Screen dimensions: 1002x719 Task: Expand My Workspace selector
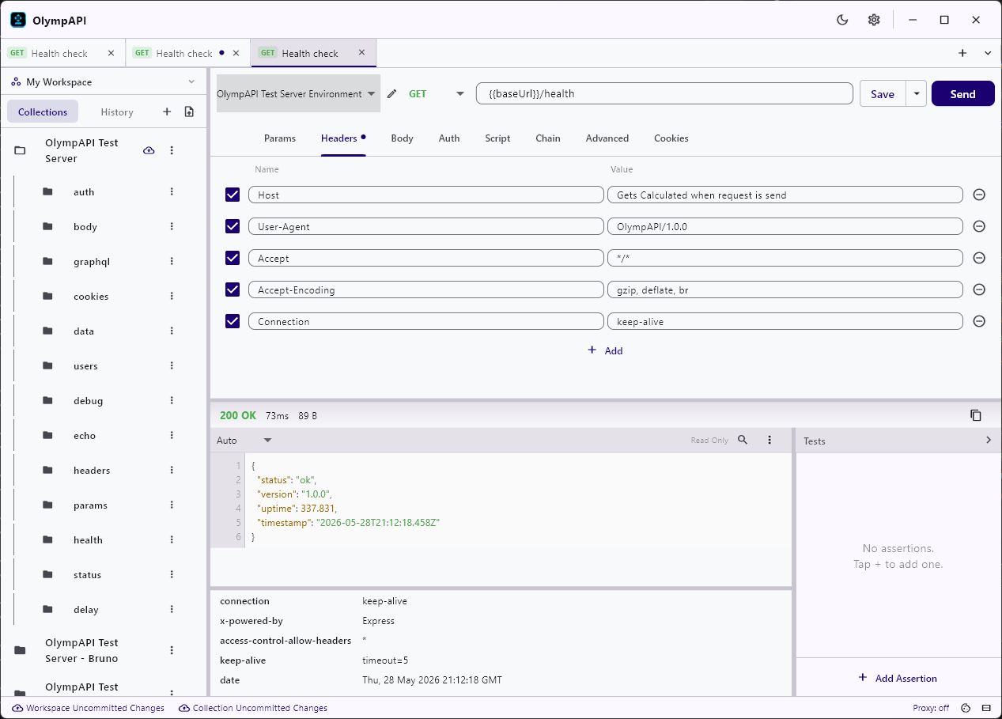tap(103, 82)
